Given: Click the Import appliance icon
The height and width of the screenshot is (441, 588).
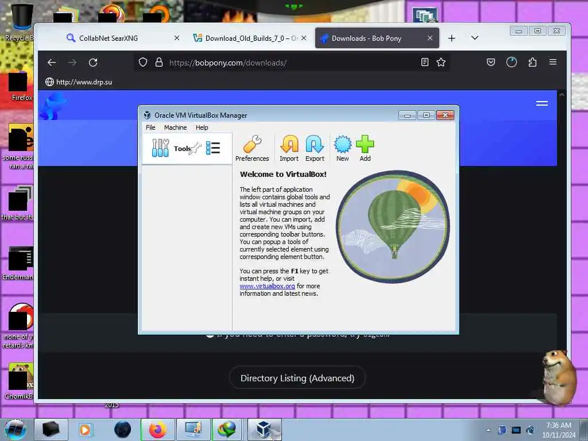Looking at the screenshot, I should (x=289, y=149).
